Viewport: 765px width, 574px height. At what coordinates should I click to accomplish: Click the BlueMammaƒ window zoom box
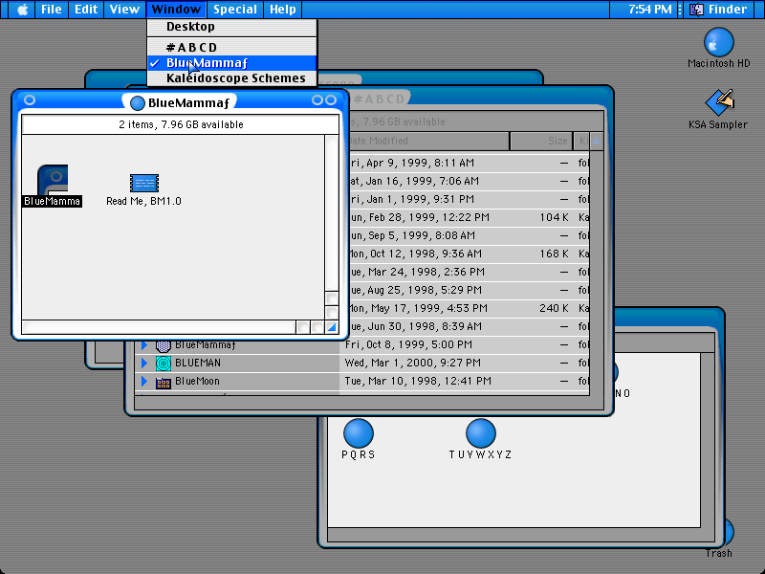coord(317,100)
